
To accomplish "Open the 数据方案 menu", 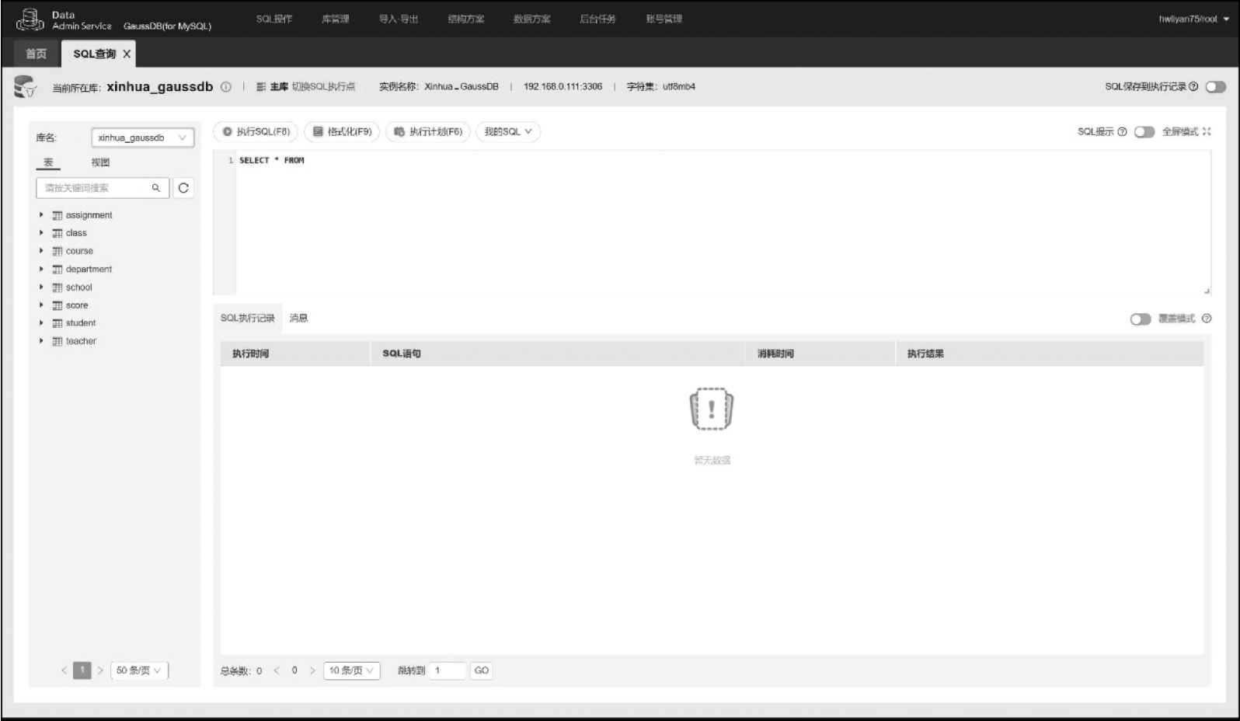I will pyautogui.click(x=532, y=19).
